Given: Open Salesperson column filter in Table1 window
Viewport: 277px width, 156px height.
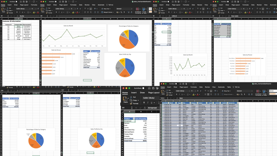Looking at the screenshot, I should click(237, 103).
